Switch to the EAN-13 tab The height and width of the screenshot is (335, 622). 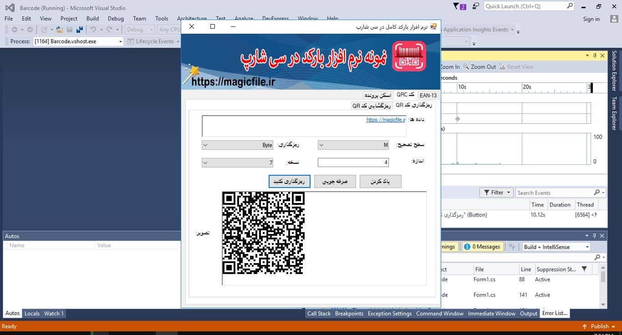coord(428,95)
